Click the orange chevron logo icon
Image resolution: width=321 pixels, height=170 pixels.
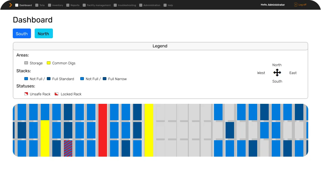(x=11, y=5)
